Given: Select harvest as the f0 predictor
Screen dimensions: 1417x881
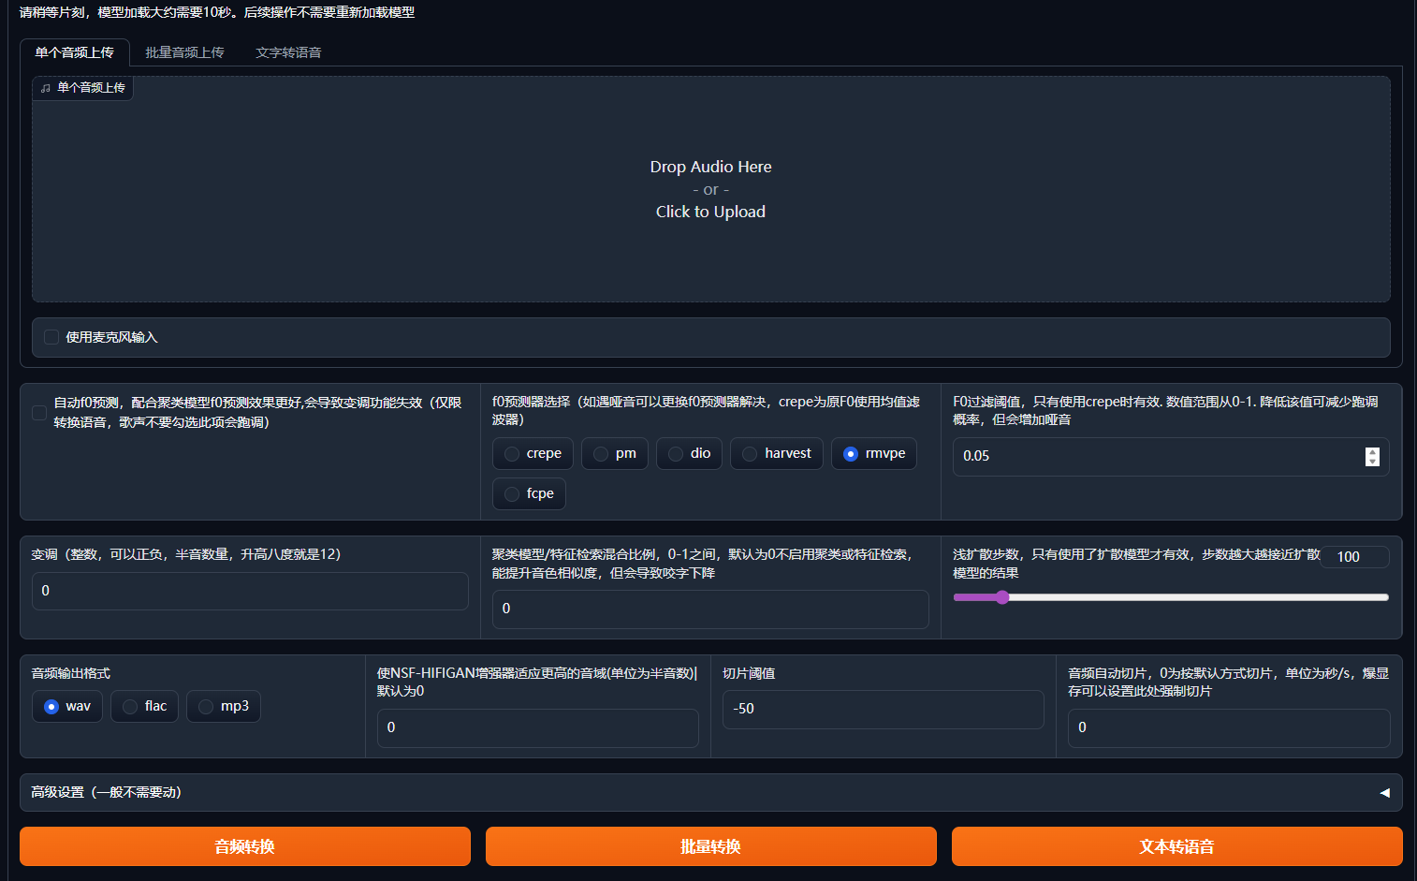Looking at the screenshot, I should 750,454.
